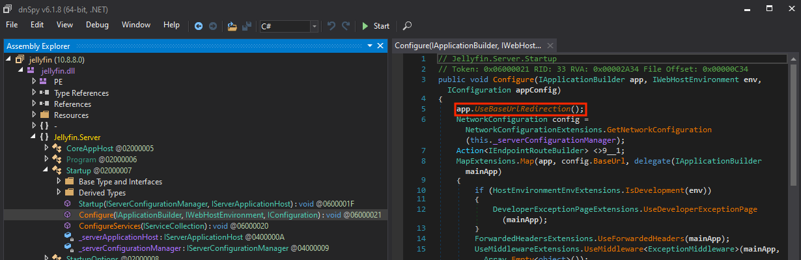Click the _serverApplicationHost field icon
The image size is (801, 260).
click(68, 237)
